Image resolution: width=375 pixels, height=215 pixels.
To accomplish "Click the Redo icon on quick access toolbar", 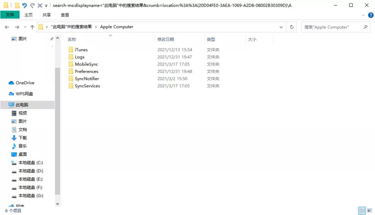I will click(x=32, y=5).
